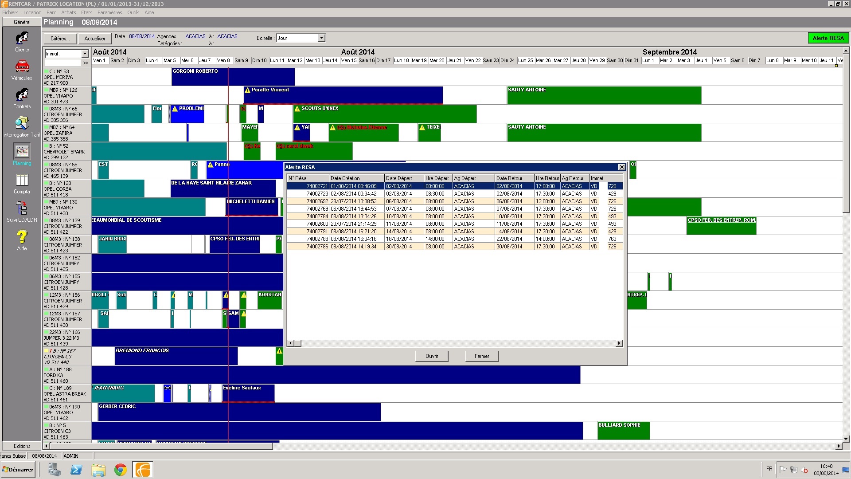This screenshot has width=851, height=479.
Task: Select reservation row 74002600
Action: (455, 224)
